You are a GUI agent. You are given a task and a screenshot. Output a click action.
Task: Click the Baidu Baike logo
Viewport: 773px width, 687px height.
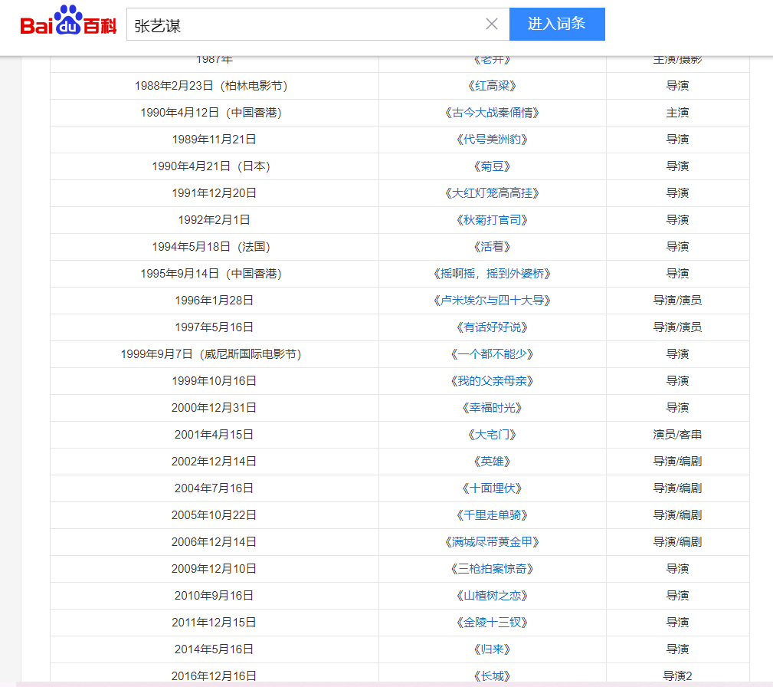pos(68,21)
